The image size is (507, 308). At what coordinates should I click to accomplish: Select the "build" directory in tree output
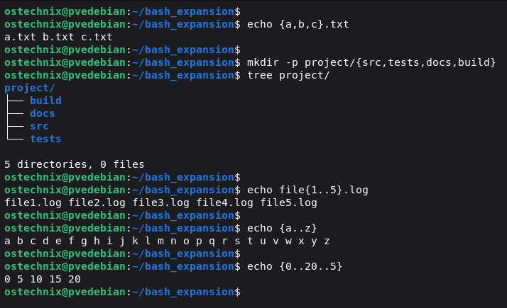coord(45,101)
